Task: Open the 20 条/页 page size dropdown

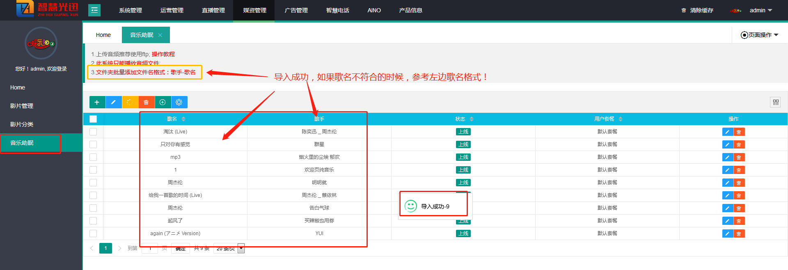Action: [229, 248]
